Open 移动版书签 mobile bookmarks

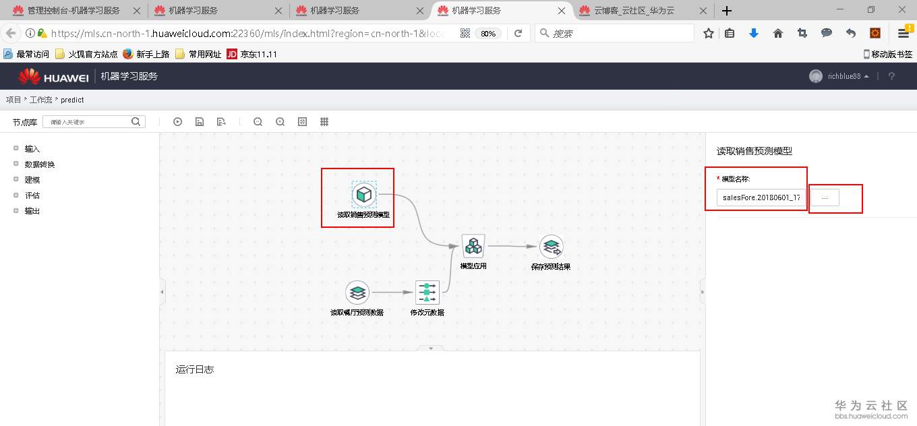coord(888,54)
